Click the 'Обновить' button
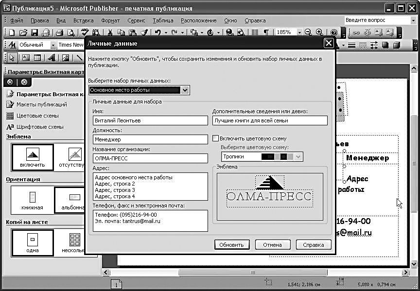Image resolution: width=420 pixels, height=291 pixels. pos(232,244)
